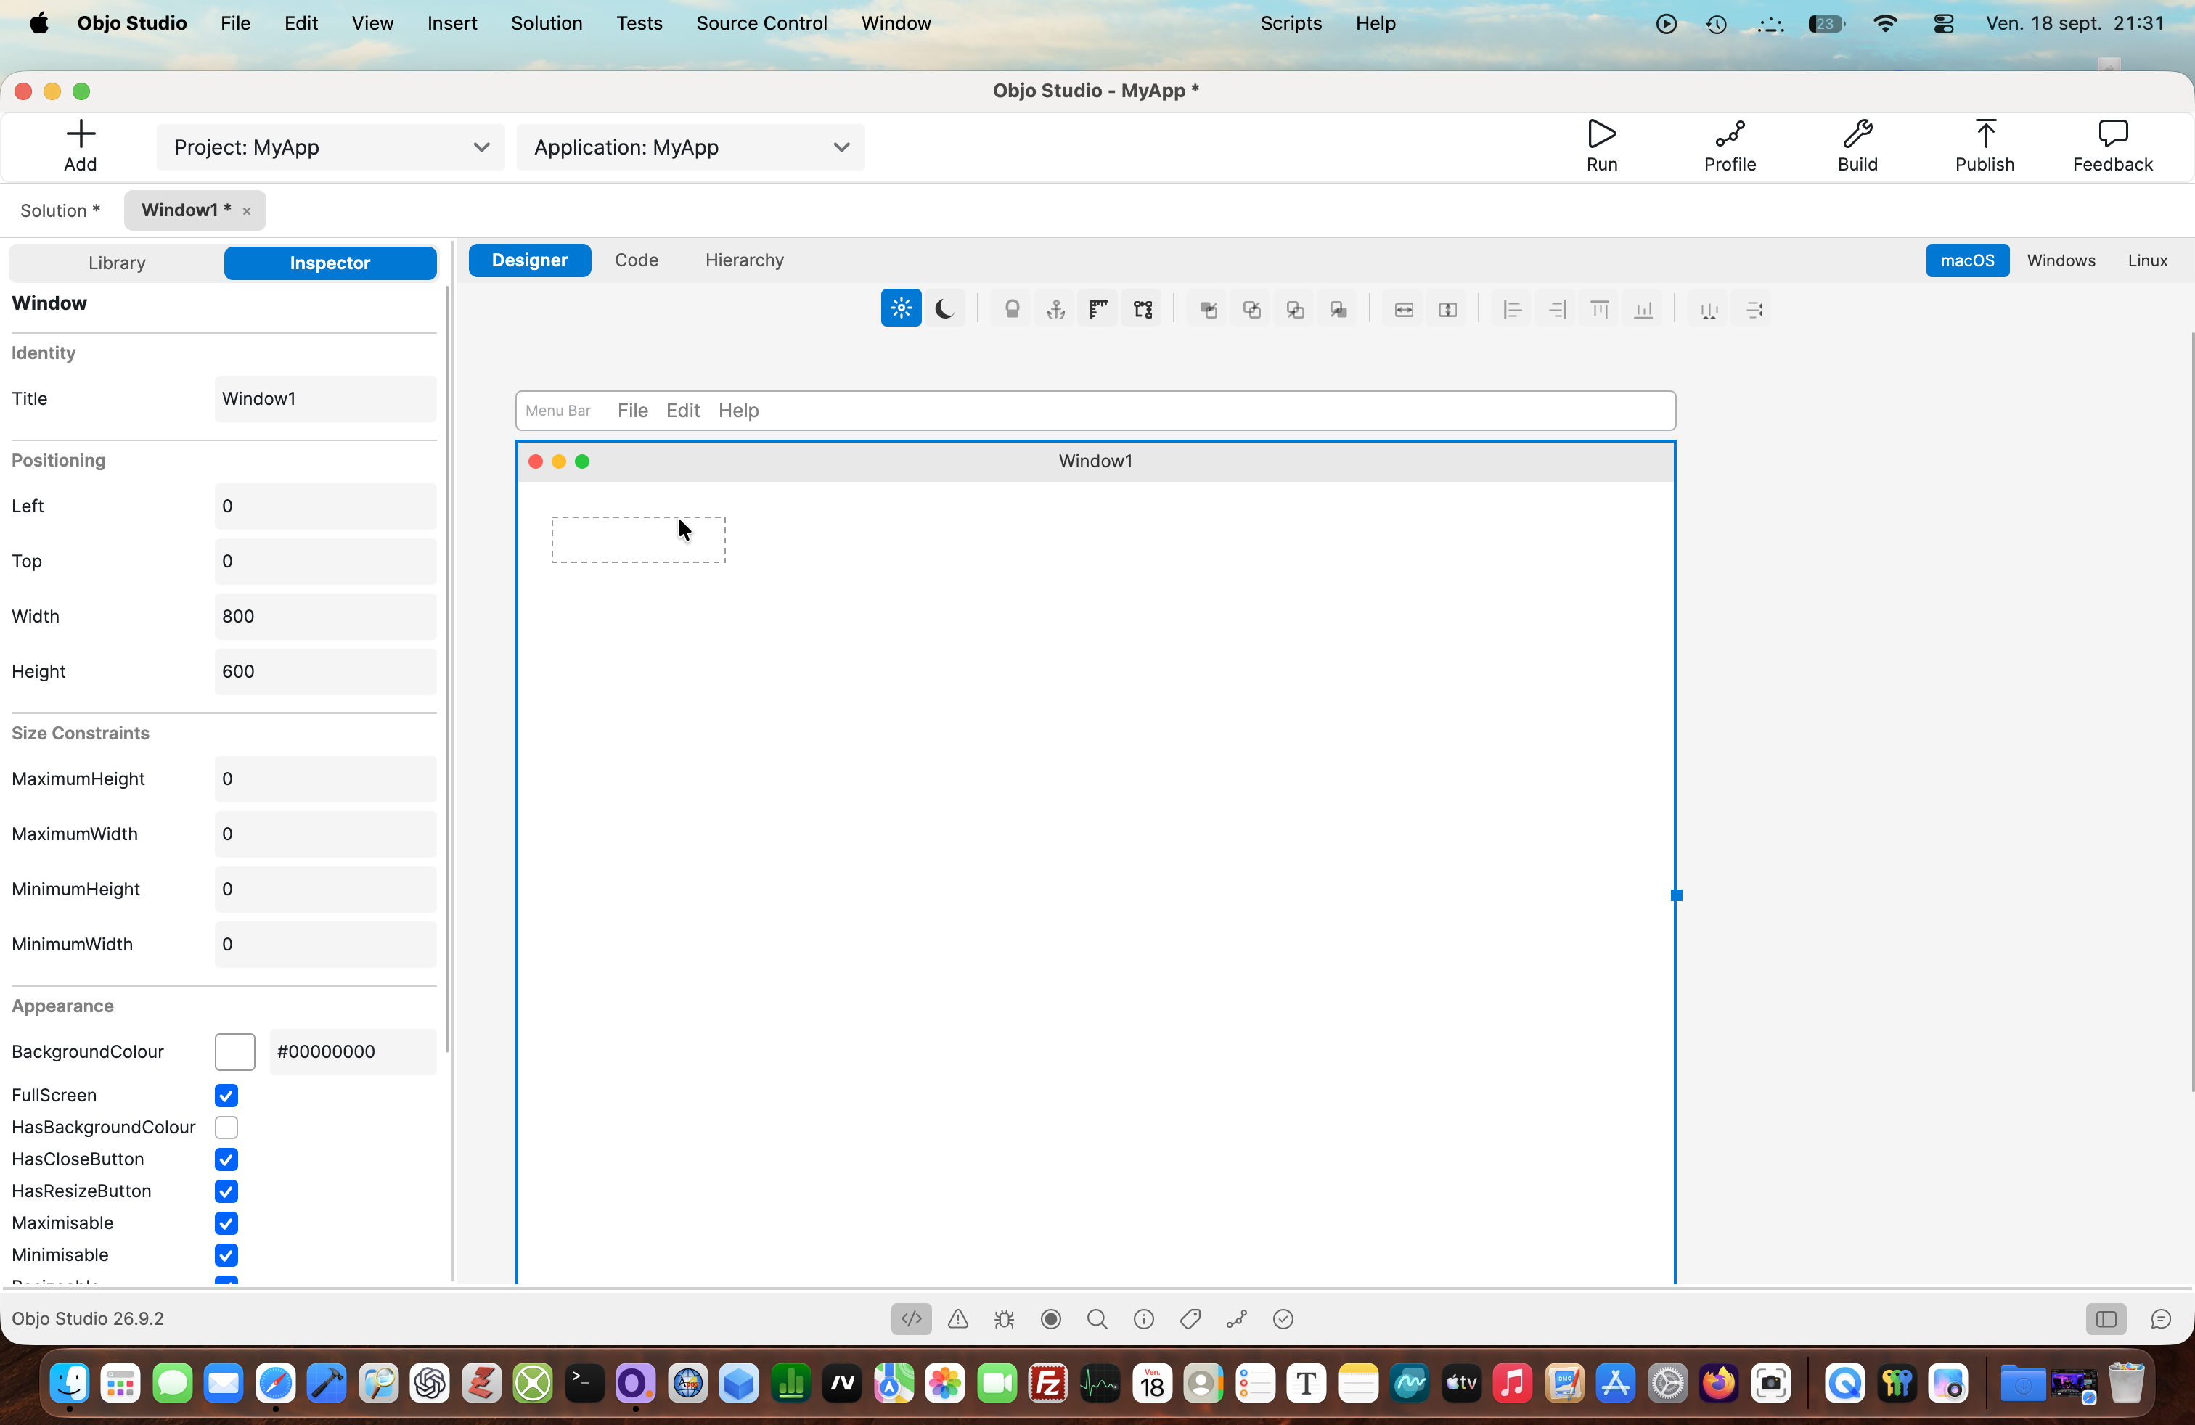Image resolution: width=2195 pixels, height=1425 pixels.
Task: Click the Profile button
Action: click(x=1730, y=147)
